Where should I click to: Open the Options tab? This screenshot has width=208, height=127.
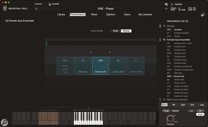pyautogui.click(x=111, y=14)
